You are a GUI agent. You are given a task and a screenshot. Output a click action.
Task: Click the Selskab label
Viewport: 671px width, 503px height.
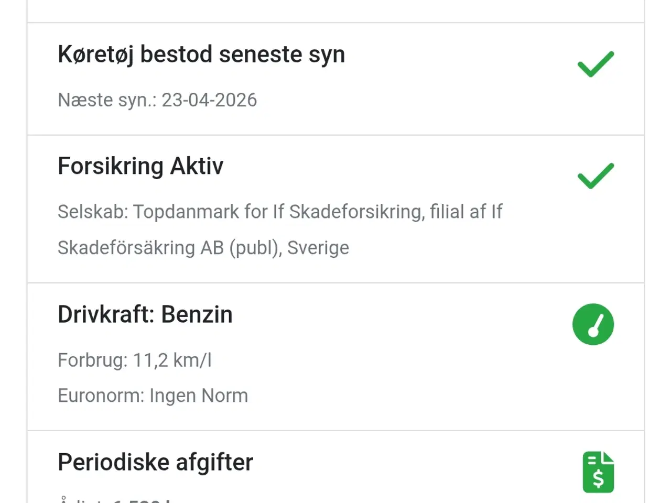[x=92, y=212]
